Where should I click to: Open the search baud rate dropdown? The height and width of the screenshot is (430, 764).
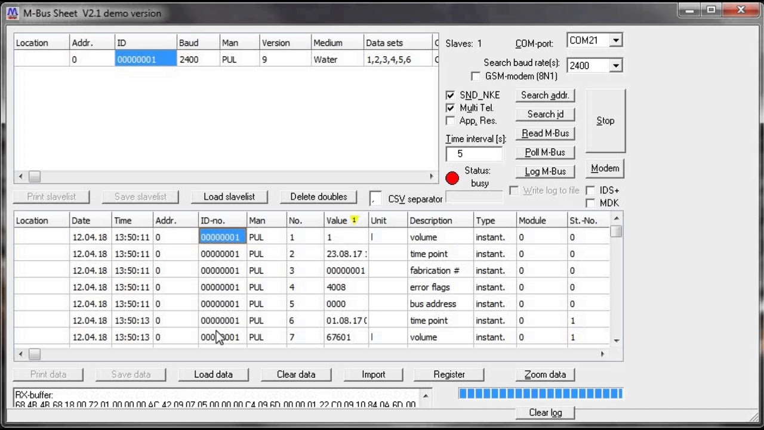click(x=615, y=66)
